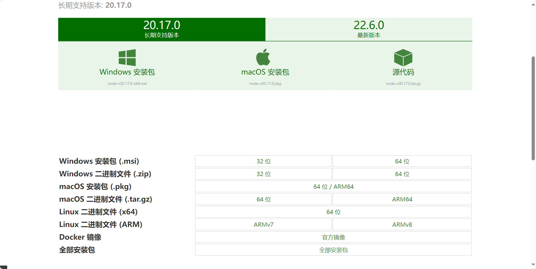536x269 pixels.
Task: Download macOS .pkg 64-bit / ARM64 installer
Action: [x=333, y=187]
